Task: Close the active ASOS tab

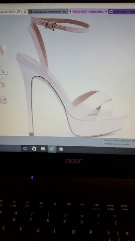Action: (x=106, y=11)
